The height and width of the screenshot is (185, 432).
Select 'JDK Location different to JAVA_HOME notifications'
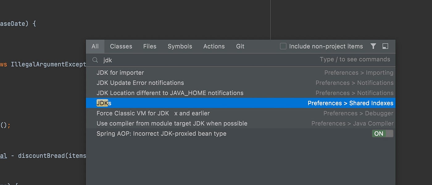170,93
